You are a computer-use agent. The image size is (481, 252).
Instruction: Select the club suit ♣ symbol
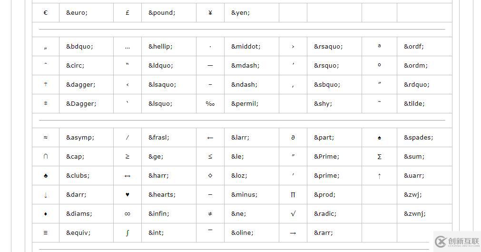(x=46, y=176)
